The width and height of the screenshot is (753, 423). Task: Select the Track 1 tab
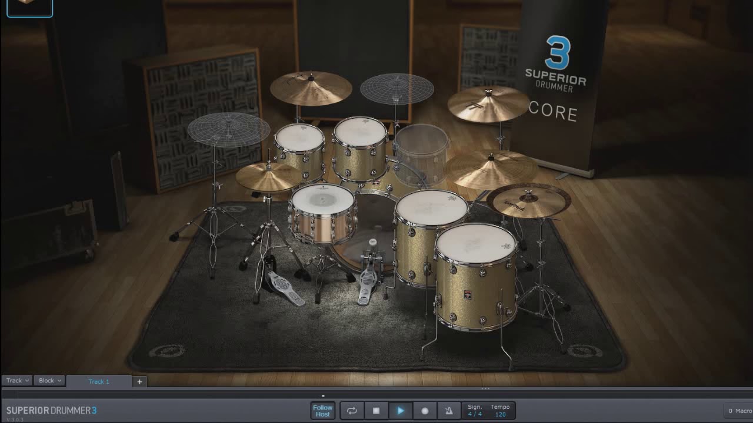coord(99,381)
